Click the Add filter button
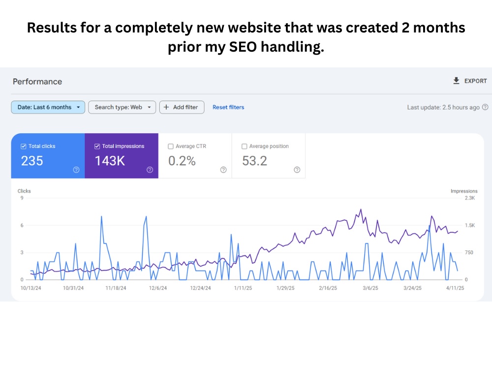The height and width of the screenshot is (369, 492). click(x=182, y=107)
